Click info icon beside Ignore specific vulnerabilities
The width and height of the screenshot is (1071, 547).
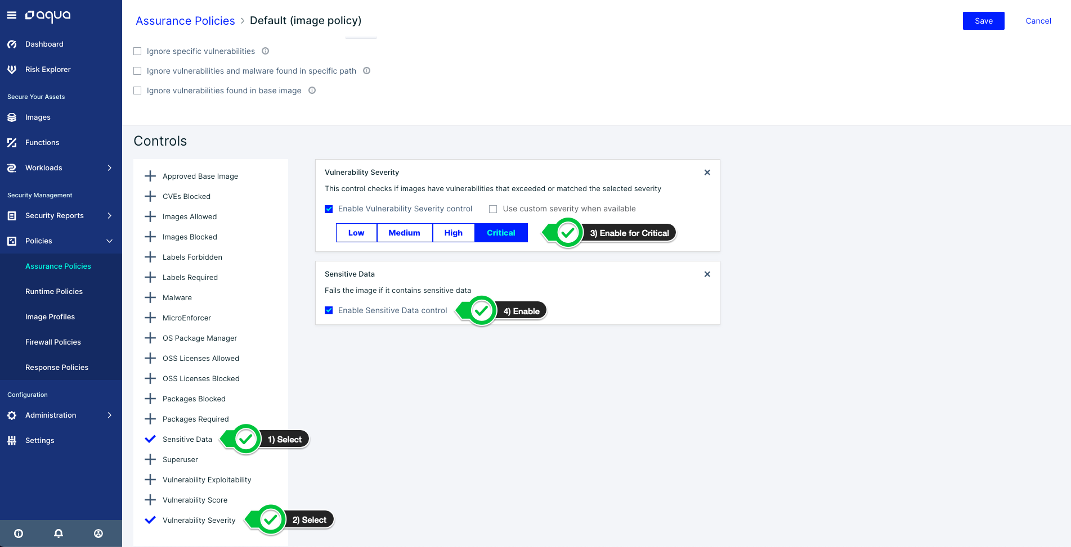[266, 51]
